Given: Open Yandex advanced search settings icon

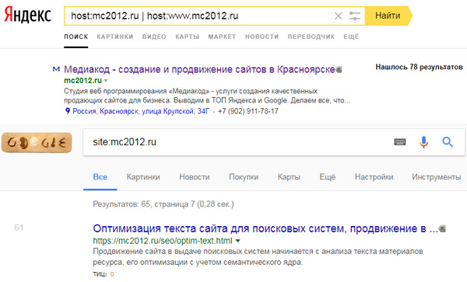Looking at the screenshot, I should point(355,16).
